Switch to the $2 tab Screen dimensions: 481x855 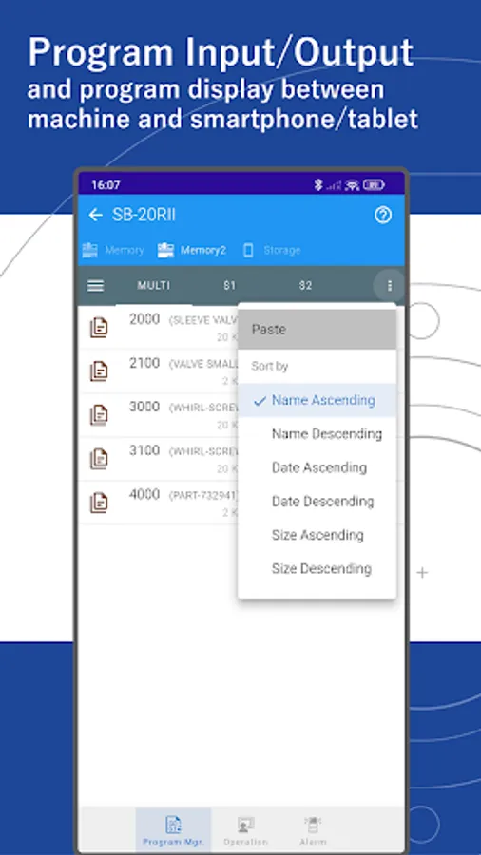[x=305, y=286]
